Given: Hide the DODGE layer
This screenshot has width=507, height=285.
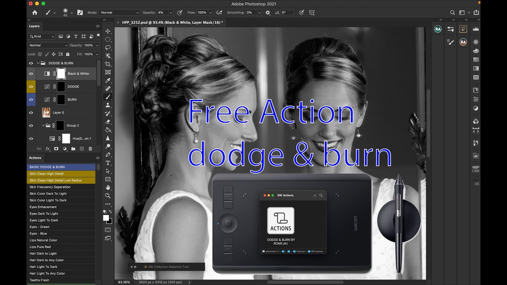Looking at the screenshot, I should pyautogui.click(x=31, y=87).
